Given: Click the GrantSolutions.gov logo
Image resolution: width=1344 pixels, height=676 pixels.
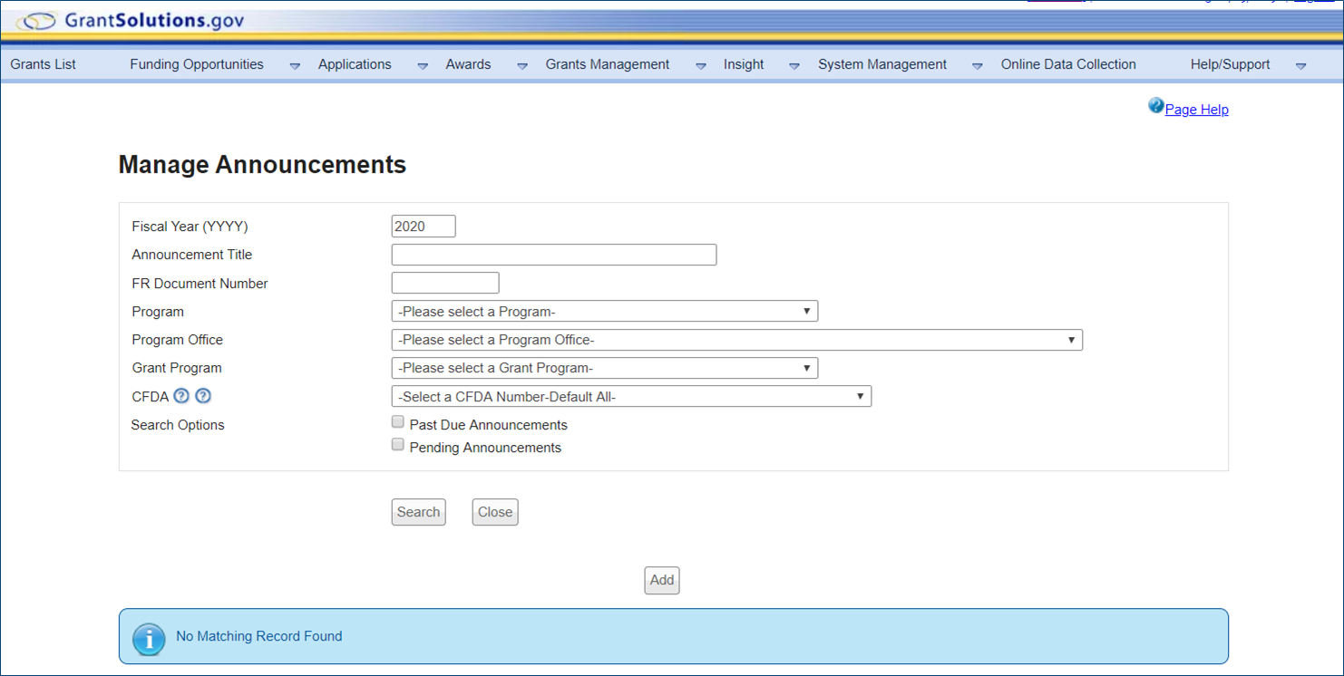Looking at the screenshot, I should tap(131, 21).
